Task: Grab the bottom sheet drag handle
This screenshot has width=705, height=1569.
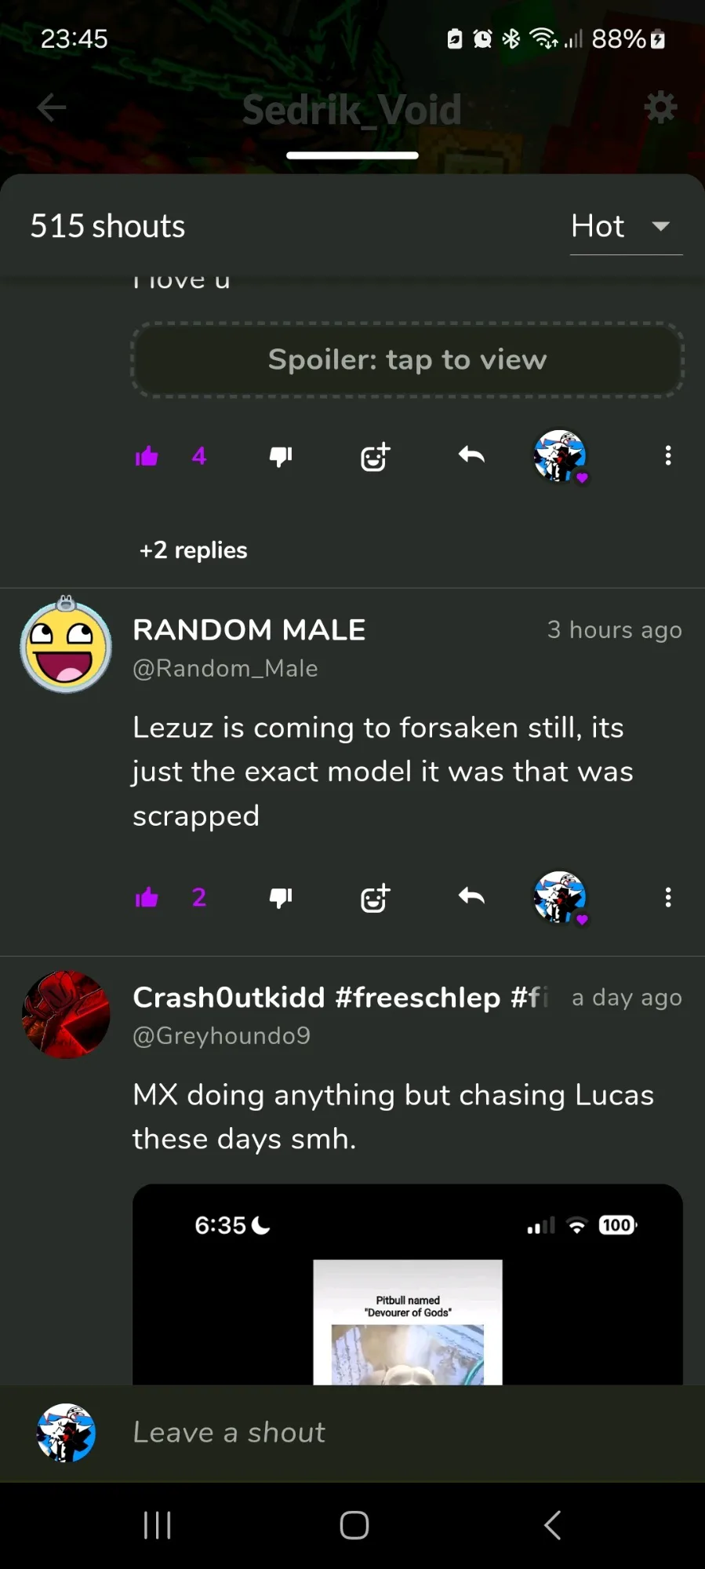Action: click(x=352, y=155)
